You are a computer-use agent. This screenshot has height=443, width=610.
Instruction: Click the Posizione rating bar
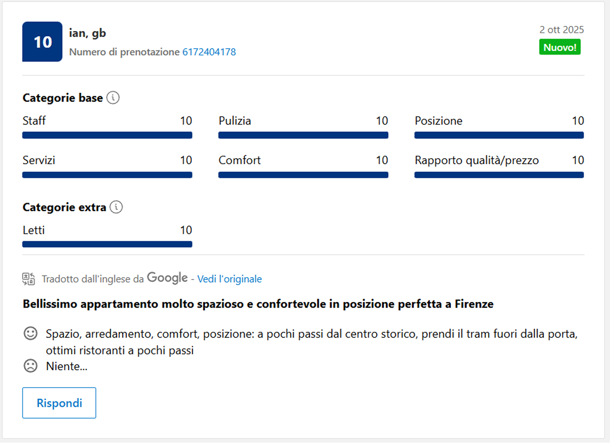click(x=499, y=135)
